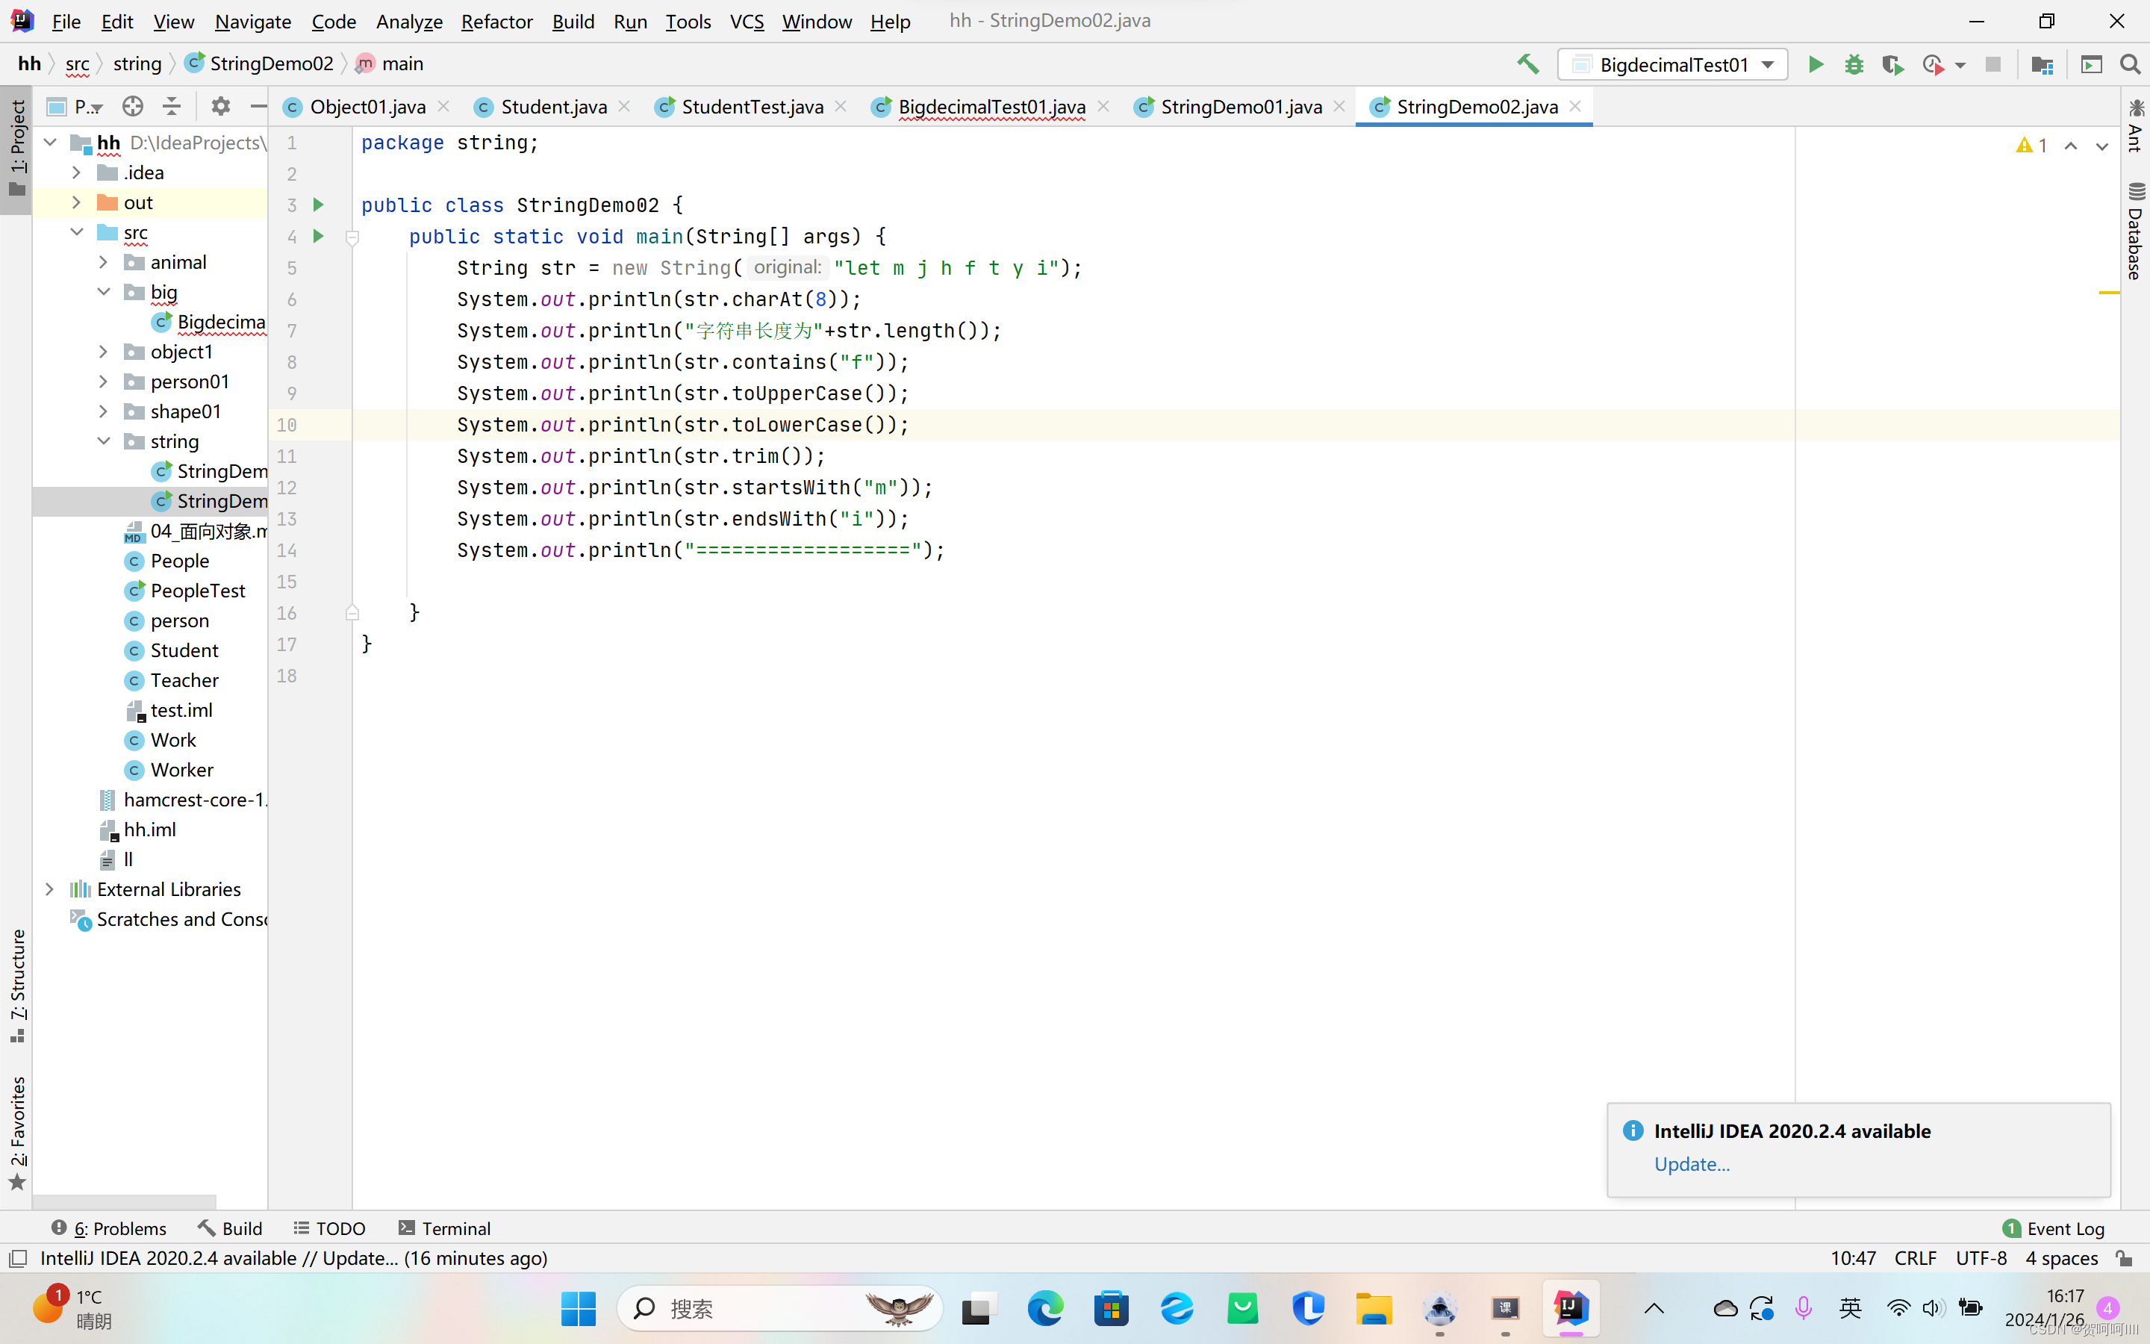The height and width of the screenshot is (1344, 2150).
Task: Click the run gutter arrow beside main method
Action: pos(318,237)
